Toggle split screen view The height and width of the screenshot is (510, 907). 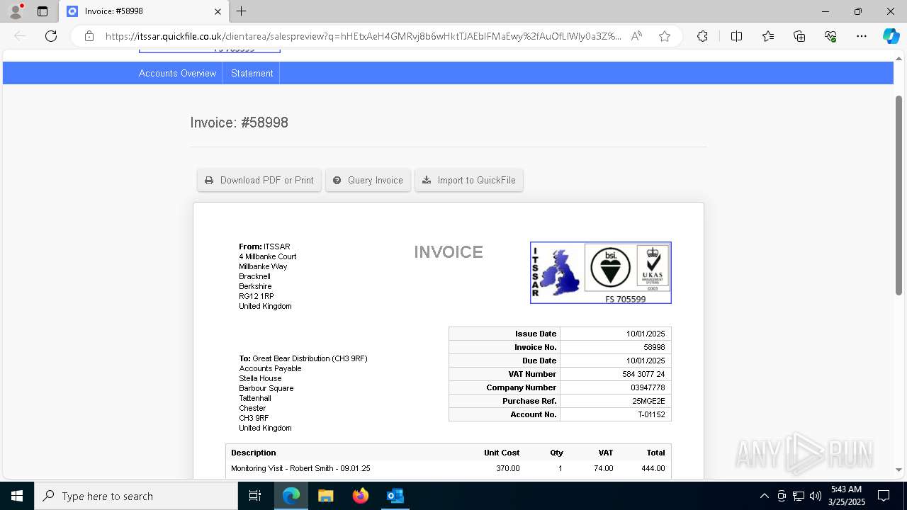click(x=736, y=36)
